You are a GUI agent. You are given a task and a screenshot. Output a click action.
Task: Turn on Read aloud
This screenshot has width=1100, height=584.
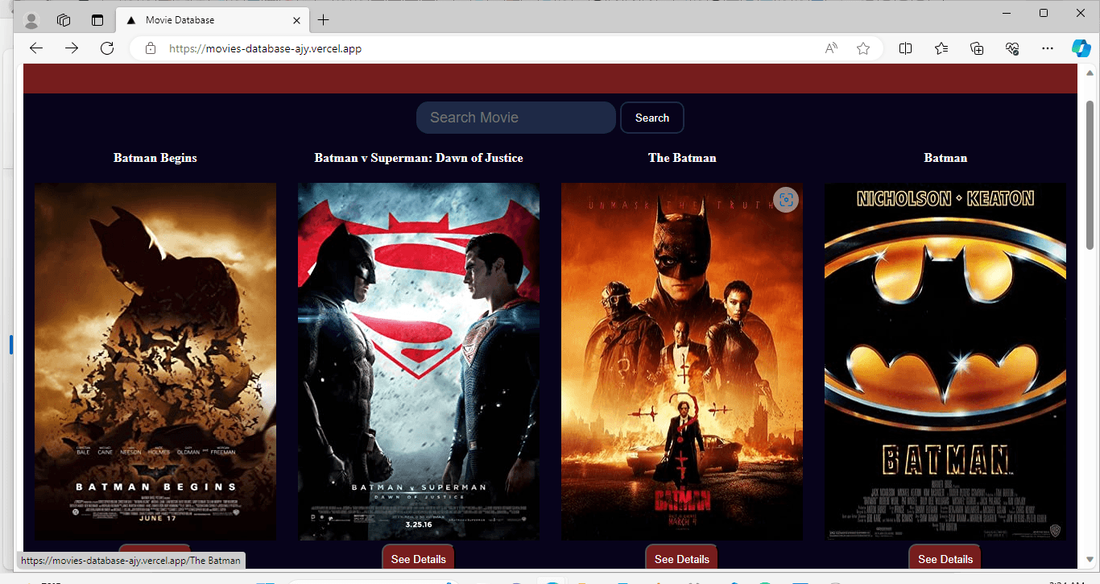(831, 48)
